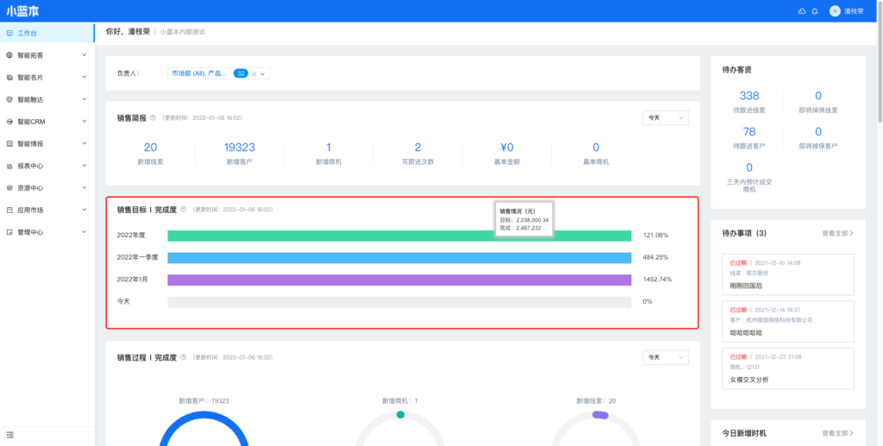Image resolution: width=883 pixels, height=446 pixels.
Task: Open notifications via the bell icon
Action: pyautogui.click(x=815, y=11)
